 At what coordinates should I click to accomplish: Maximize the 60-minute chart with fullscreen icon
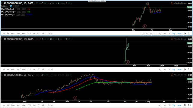click(189, 105)
